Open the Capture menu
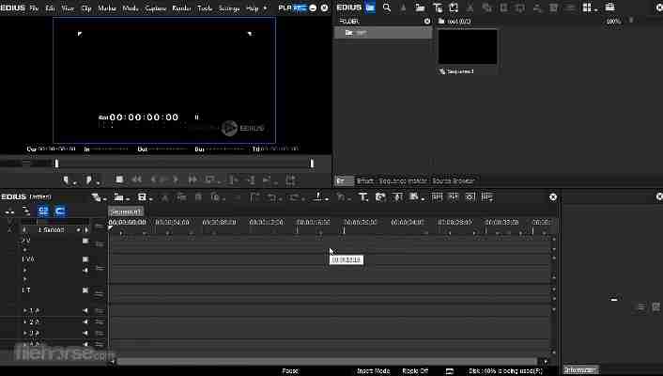Viewport: 663px width, 376px height. click(x=155, y=8)
